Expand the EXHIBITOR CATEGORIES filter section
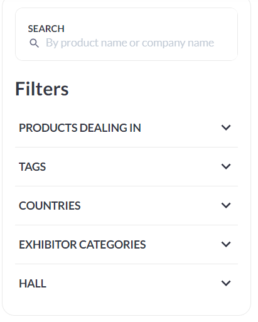 pyautogui.click(x=126, y=245)
